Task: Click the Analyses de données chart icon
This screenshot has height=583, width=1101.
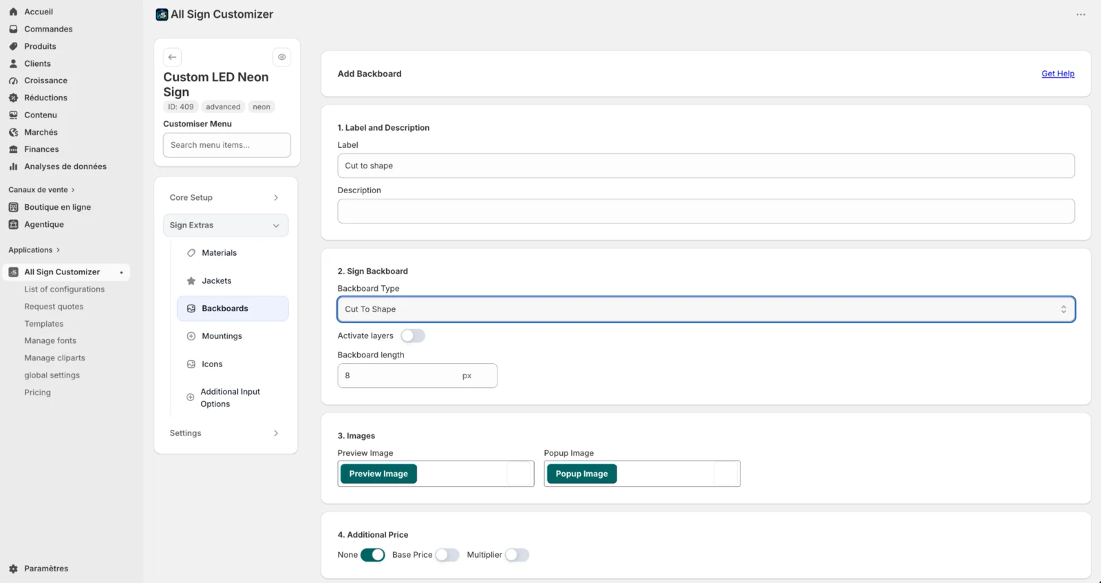Action: 13,166
